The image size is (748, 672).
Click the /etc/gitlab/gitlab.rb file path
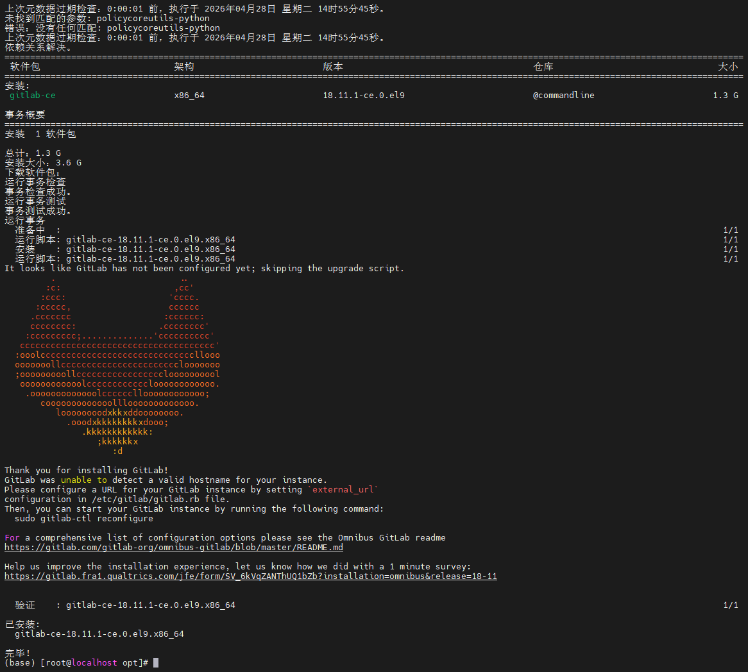(146, 500)
